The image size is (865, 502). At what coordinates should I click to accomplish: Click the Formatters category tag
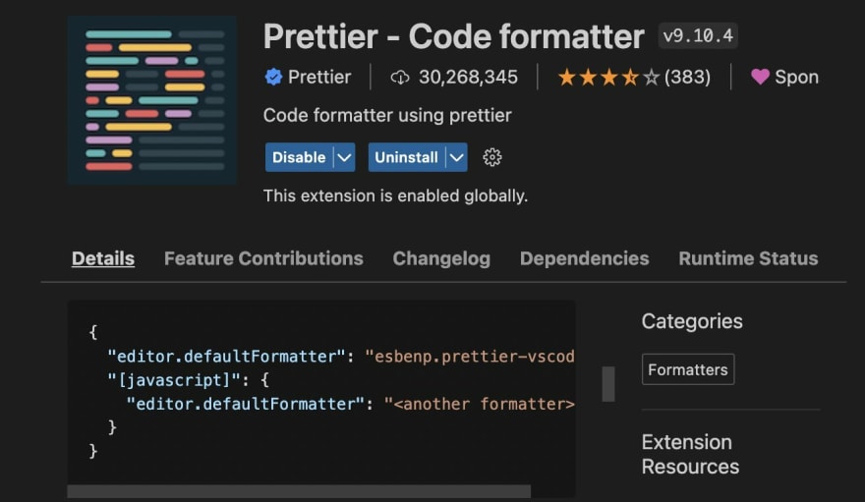click(x=688, y=369)
